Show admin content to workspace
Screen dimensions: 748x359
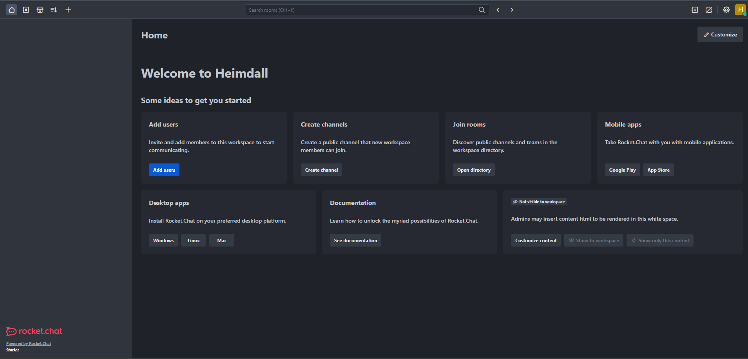click(x=593, y=240)
